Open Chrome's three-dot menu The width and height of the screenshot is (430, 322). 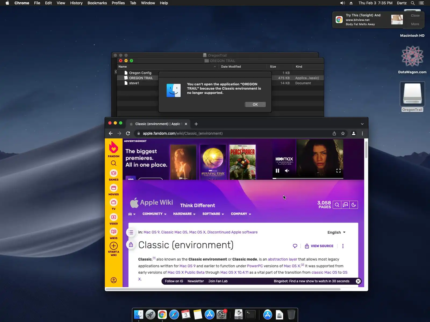click(362, 133)
